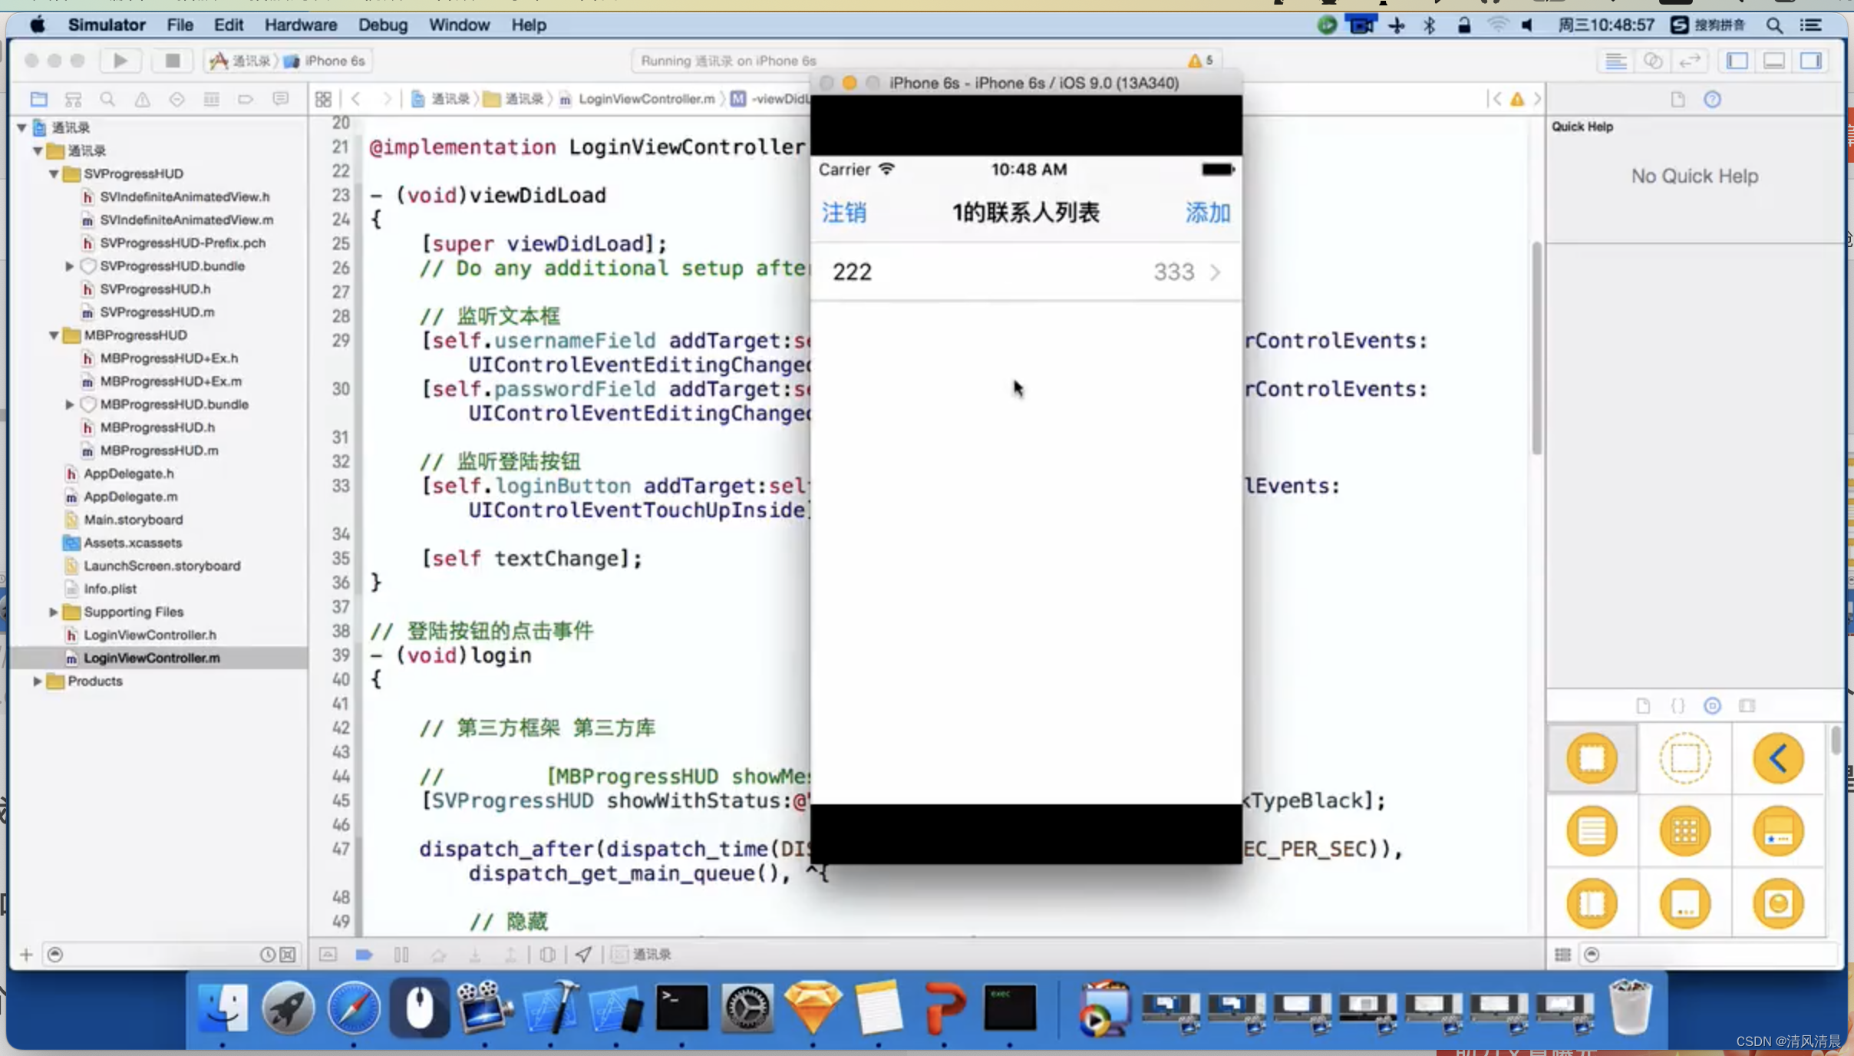This screenshot has width=1854, height=1056.
Task: Click the Xcode Run button
Action: click(120, 61)
